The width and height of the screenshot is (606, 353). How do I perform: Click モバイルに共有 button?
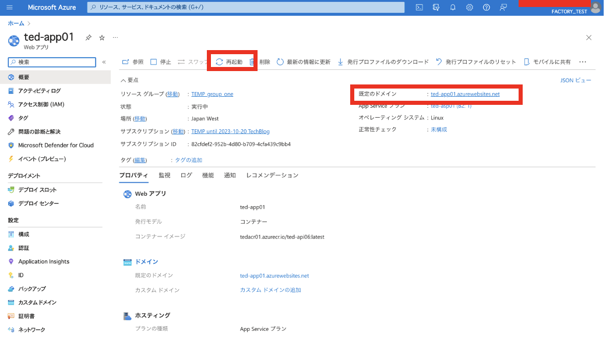(x=547, y=62)
